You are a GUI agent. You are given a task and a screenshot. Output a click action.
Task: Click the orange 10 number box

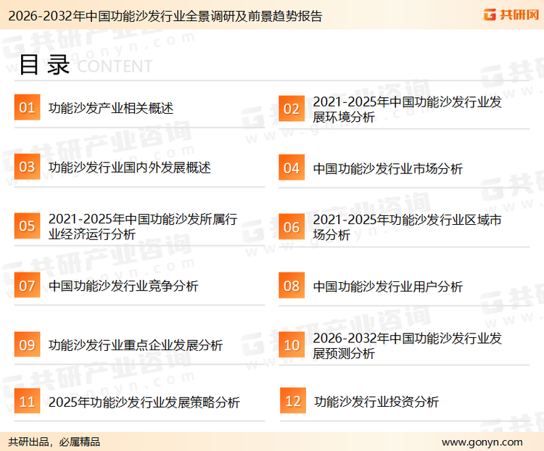click(292, 345)
